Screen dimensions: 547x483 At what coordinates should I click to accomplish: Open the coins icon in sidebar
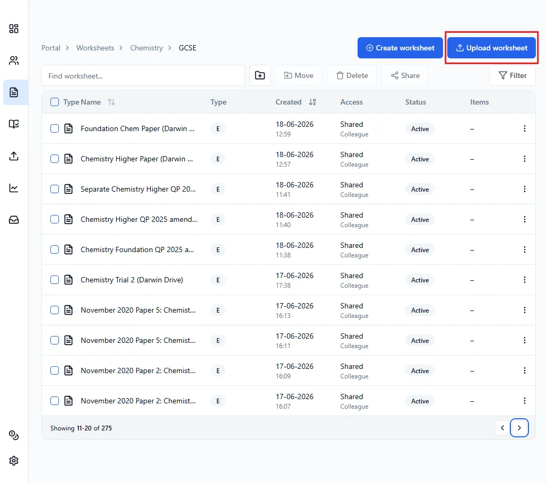[14, 435]
